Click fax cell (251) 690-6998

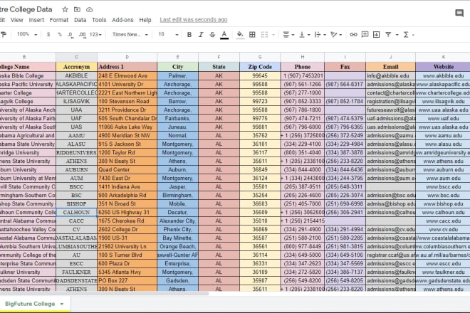345,204
